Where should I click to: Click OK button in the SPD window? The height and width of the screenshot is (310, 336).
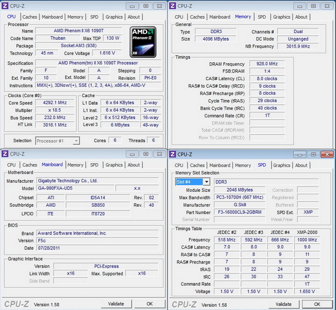pyautogui.click(x=317, y=304)
